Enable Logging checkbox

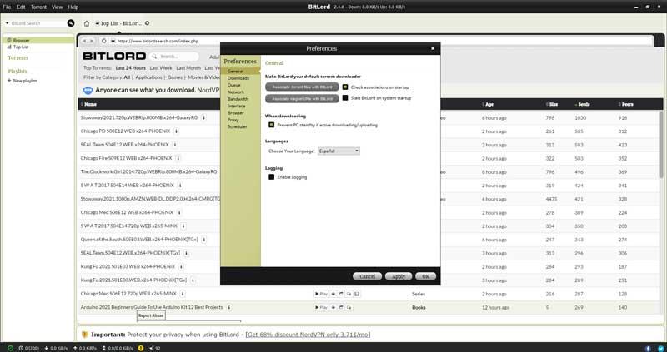(272, 177)
